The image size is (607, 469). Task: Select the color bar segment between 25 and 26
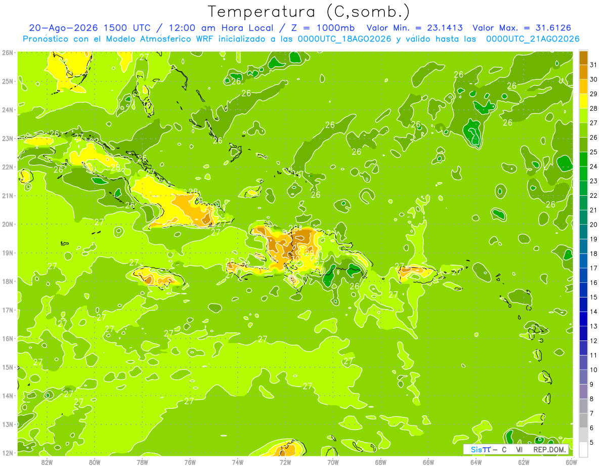pyautogui.click(x=583, y=145)
